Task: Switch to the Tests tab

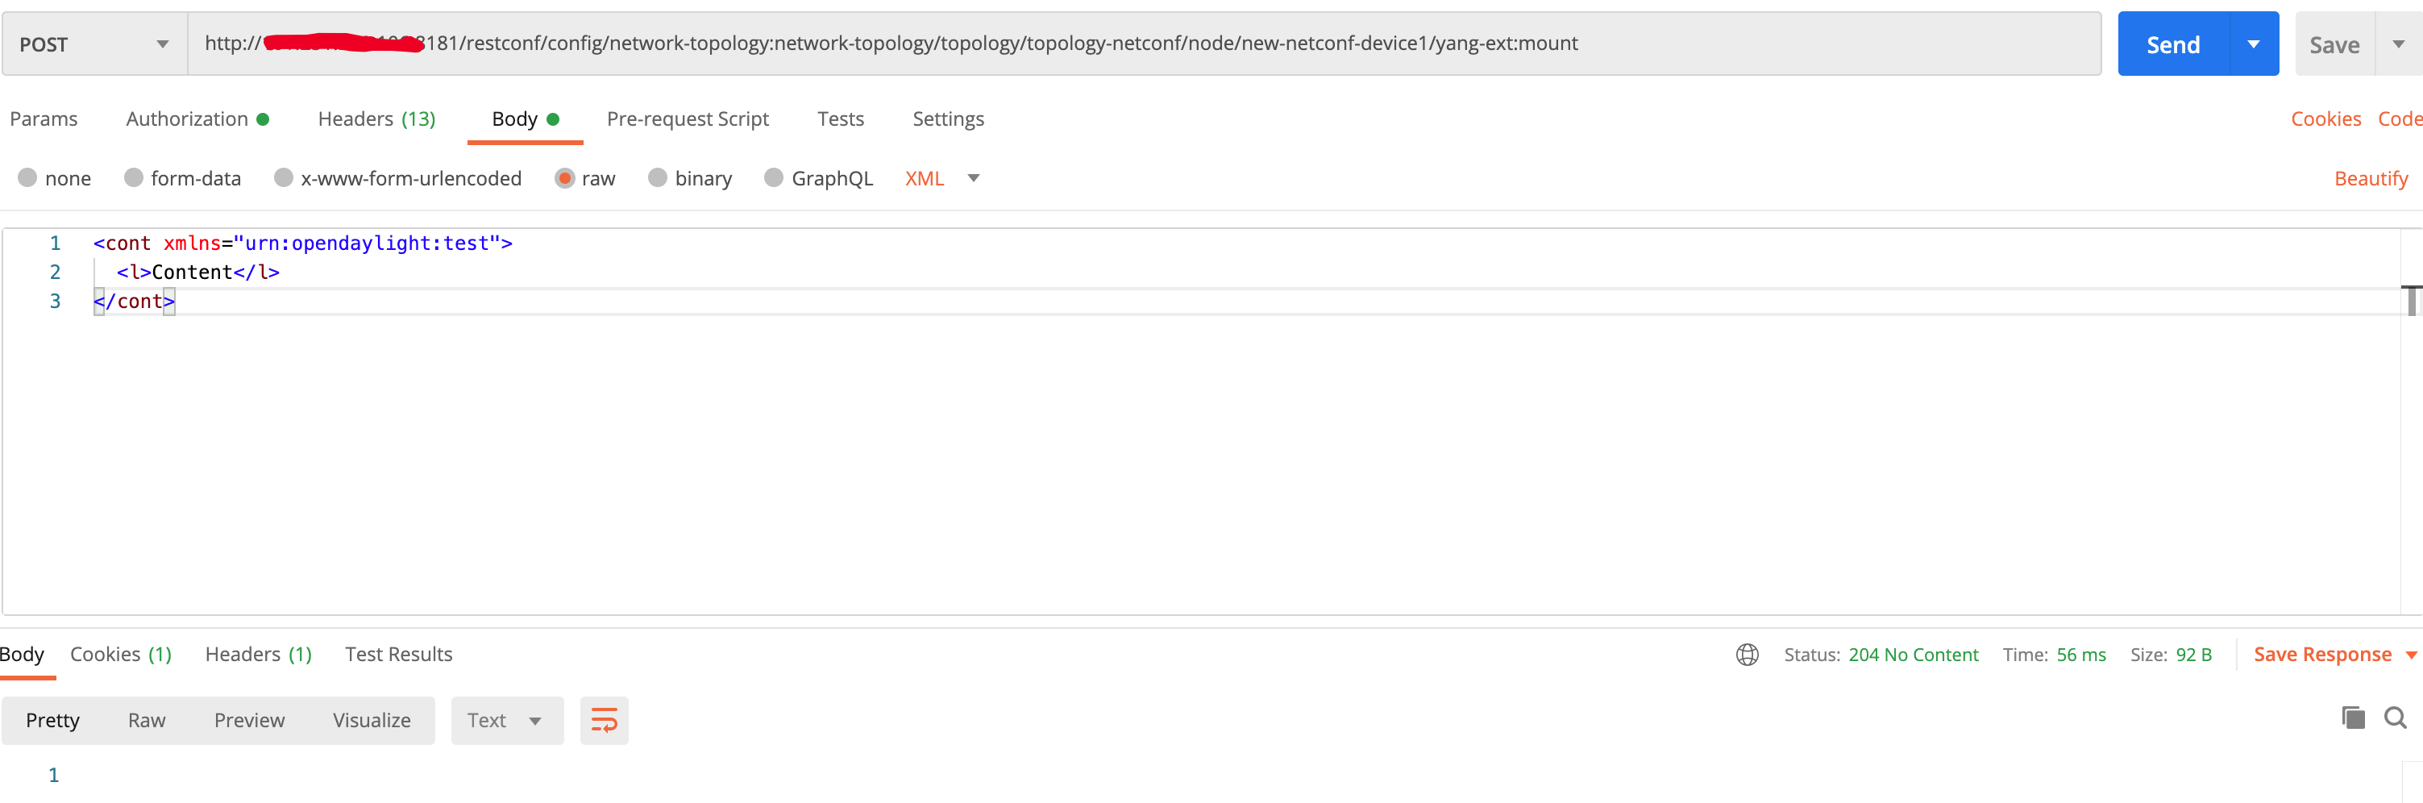Action: tap(840, 119)
